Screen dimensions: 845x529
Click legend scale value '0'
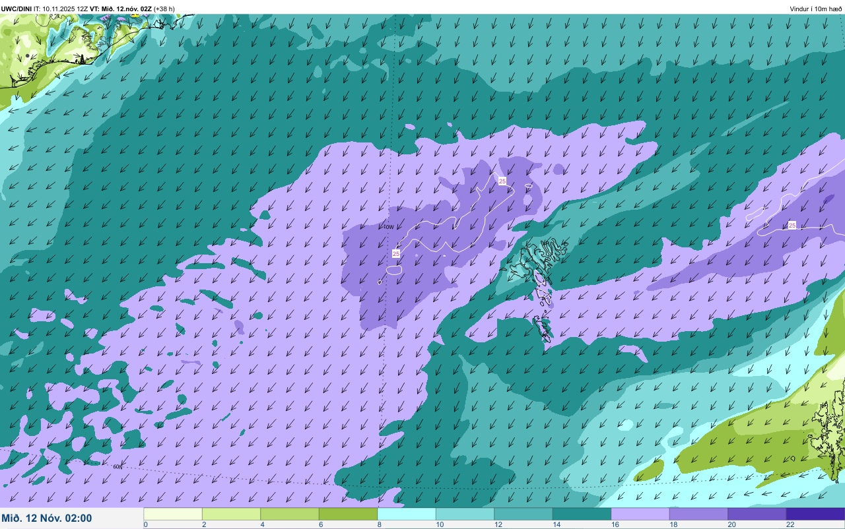pyautogui.click(x=146, y=525)
